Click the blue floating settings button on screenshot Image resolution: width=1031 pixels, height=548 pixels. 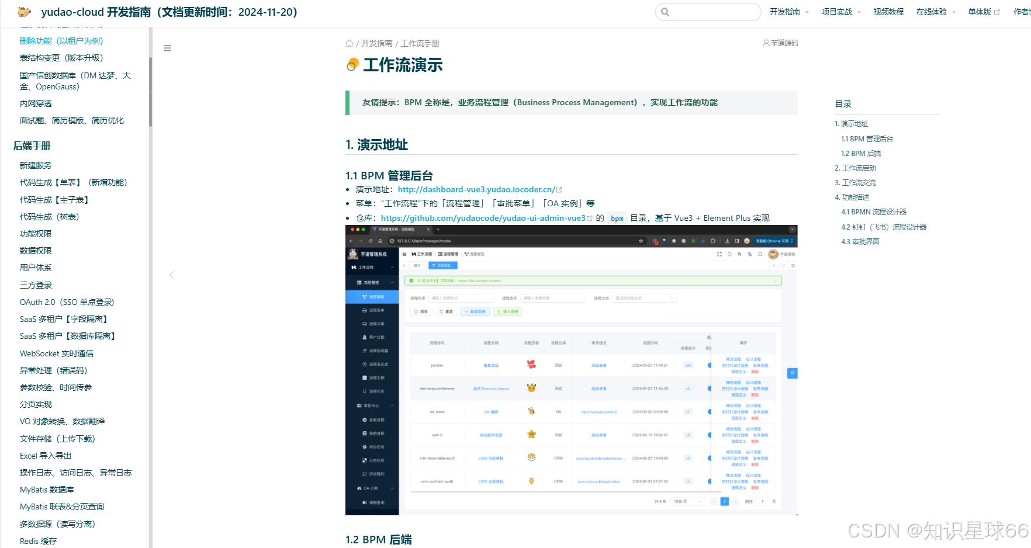click(x=792, y=373)
